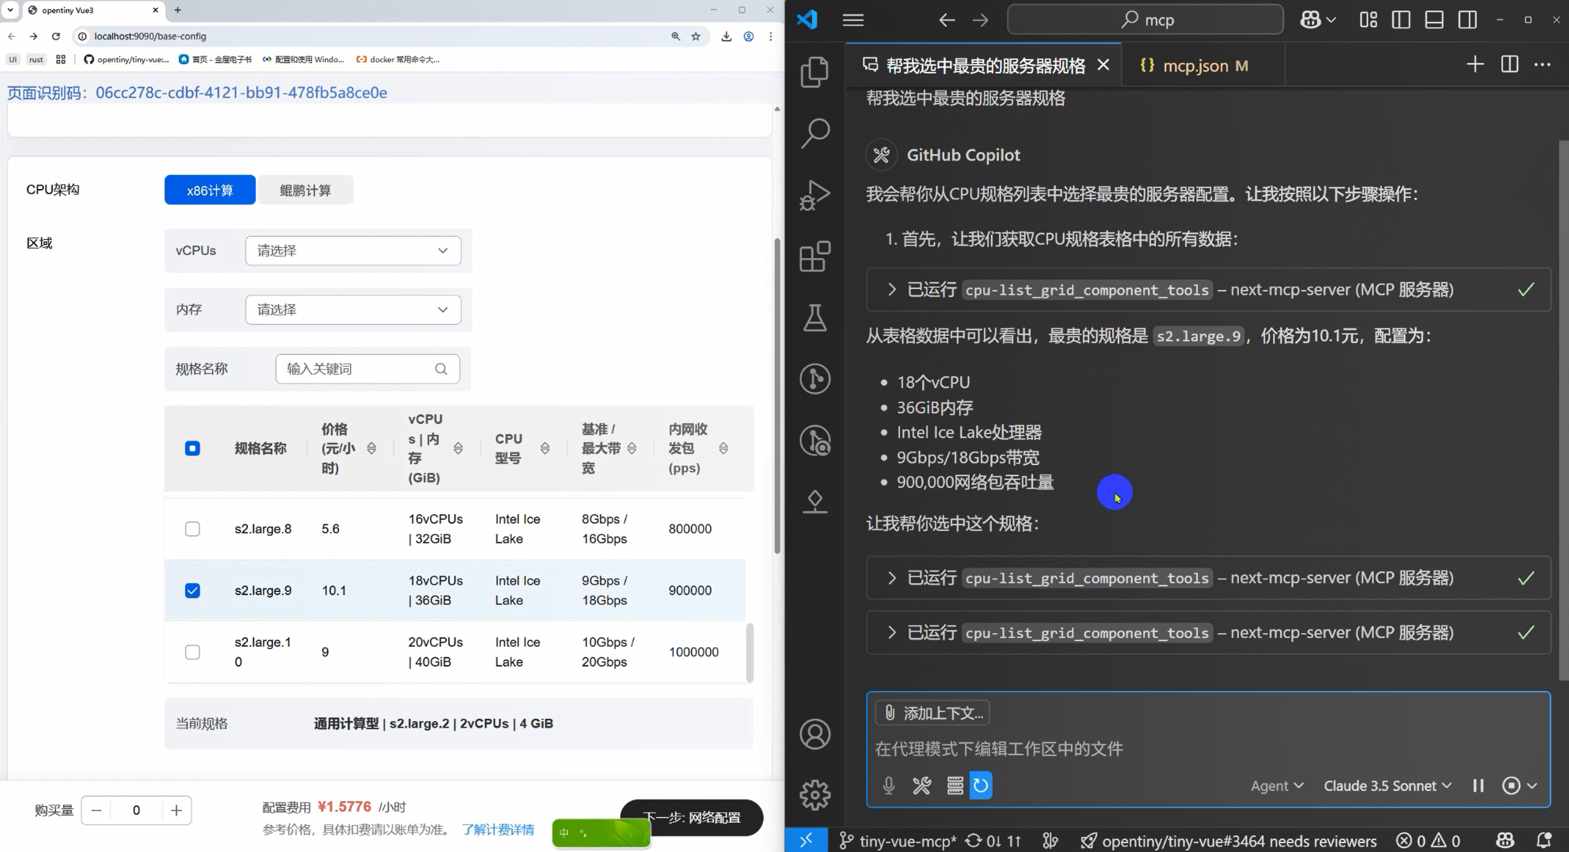The height and width of the screenshot is (852, 1569).
Task: Open the vCPUs 请选择 dropdown
Action: click(352, 250)
